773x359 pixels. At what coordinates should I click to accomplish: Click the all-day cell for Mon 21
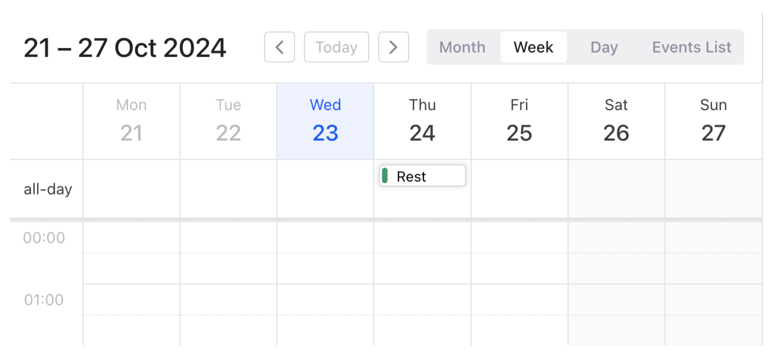click(131, 189)
